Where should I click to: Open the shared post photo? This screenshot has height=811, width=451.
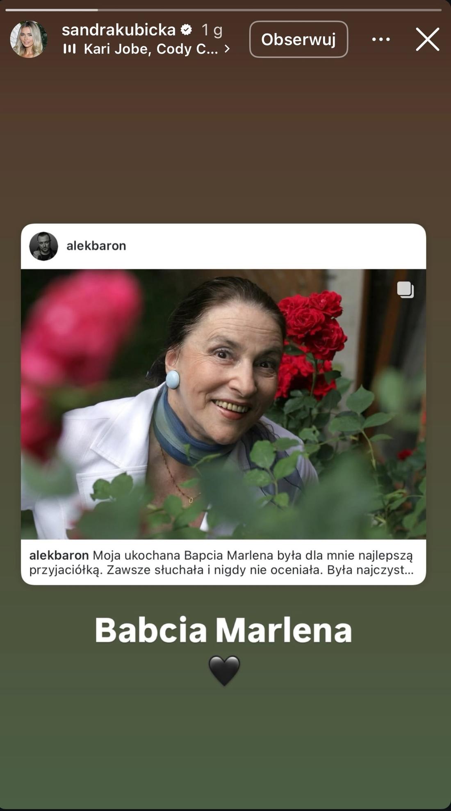click(x=223, y=404)
